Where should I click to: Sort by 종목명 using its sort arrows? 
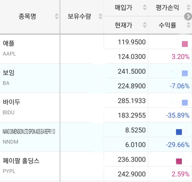click(57, 16)
